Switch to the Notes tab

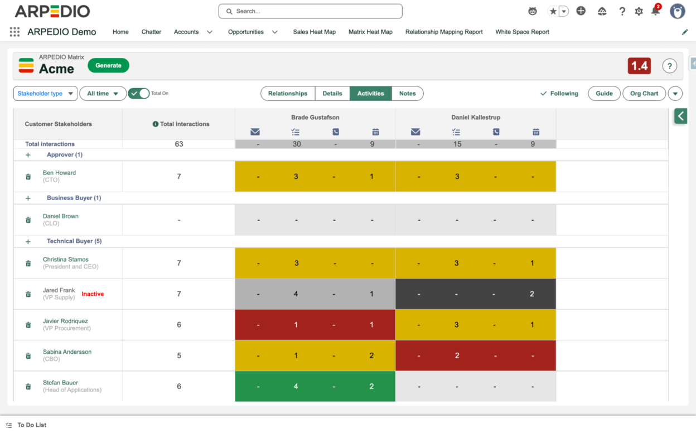408,94
